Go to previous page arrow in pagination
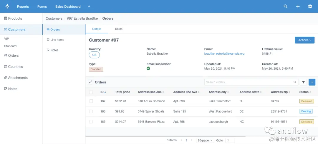 click(x=181, y=140)
